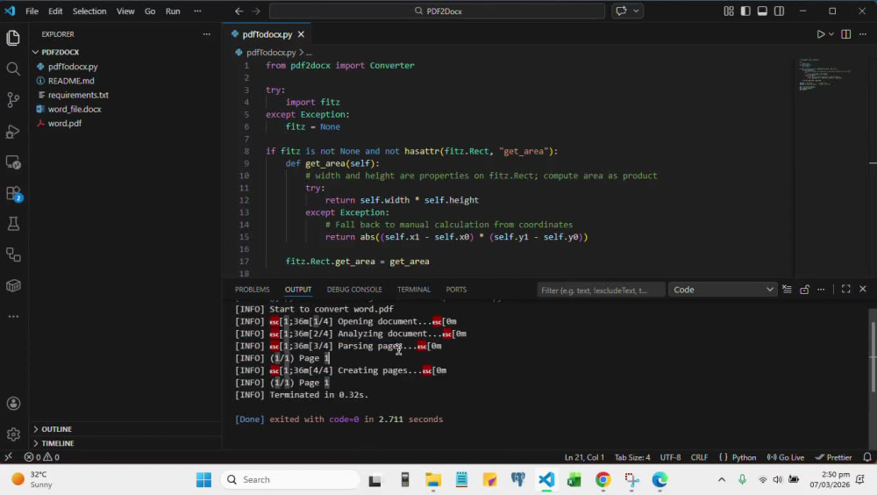
Task: Change Tab Size: 4 indentation setting
Action: click(x=632, y=457)
